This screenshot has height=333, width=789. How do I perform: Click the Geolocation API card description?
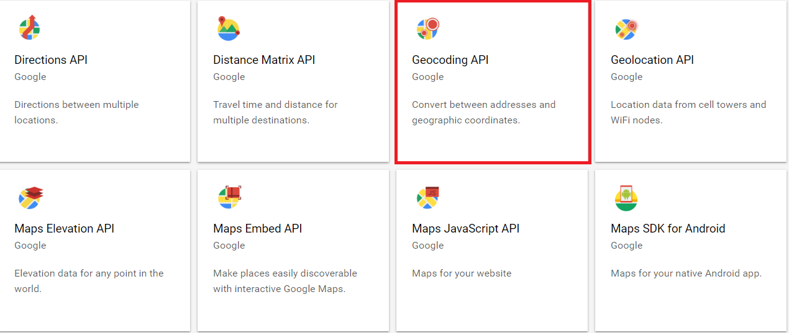(x=688, y=112)
